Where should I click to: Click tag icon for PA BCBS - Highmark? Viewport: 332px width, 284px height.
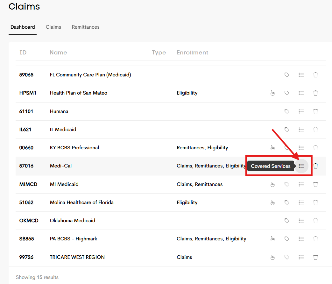point(287,239)
